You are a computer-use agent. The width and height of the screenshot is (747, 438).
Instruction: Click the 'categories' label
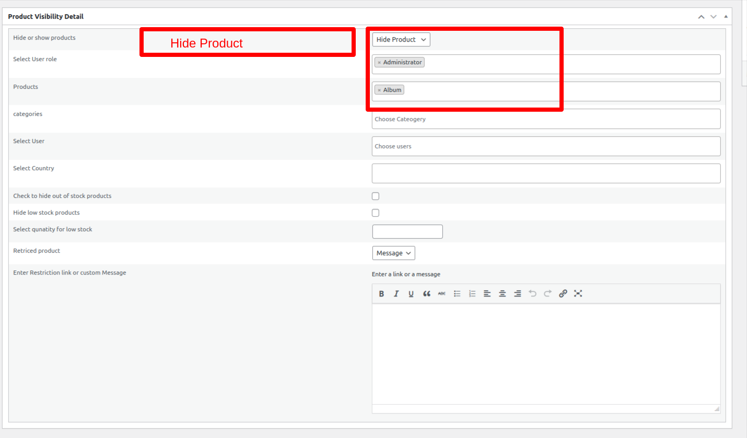click(28, 114)
